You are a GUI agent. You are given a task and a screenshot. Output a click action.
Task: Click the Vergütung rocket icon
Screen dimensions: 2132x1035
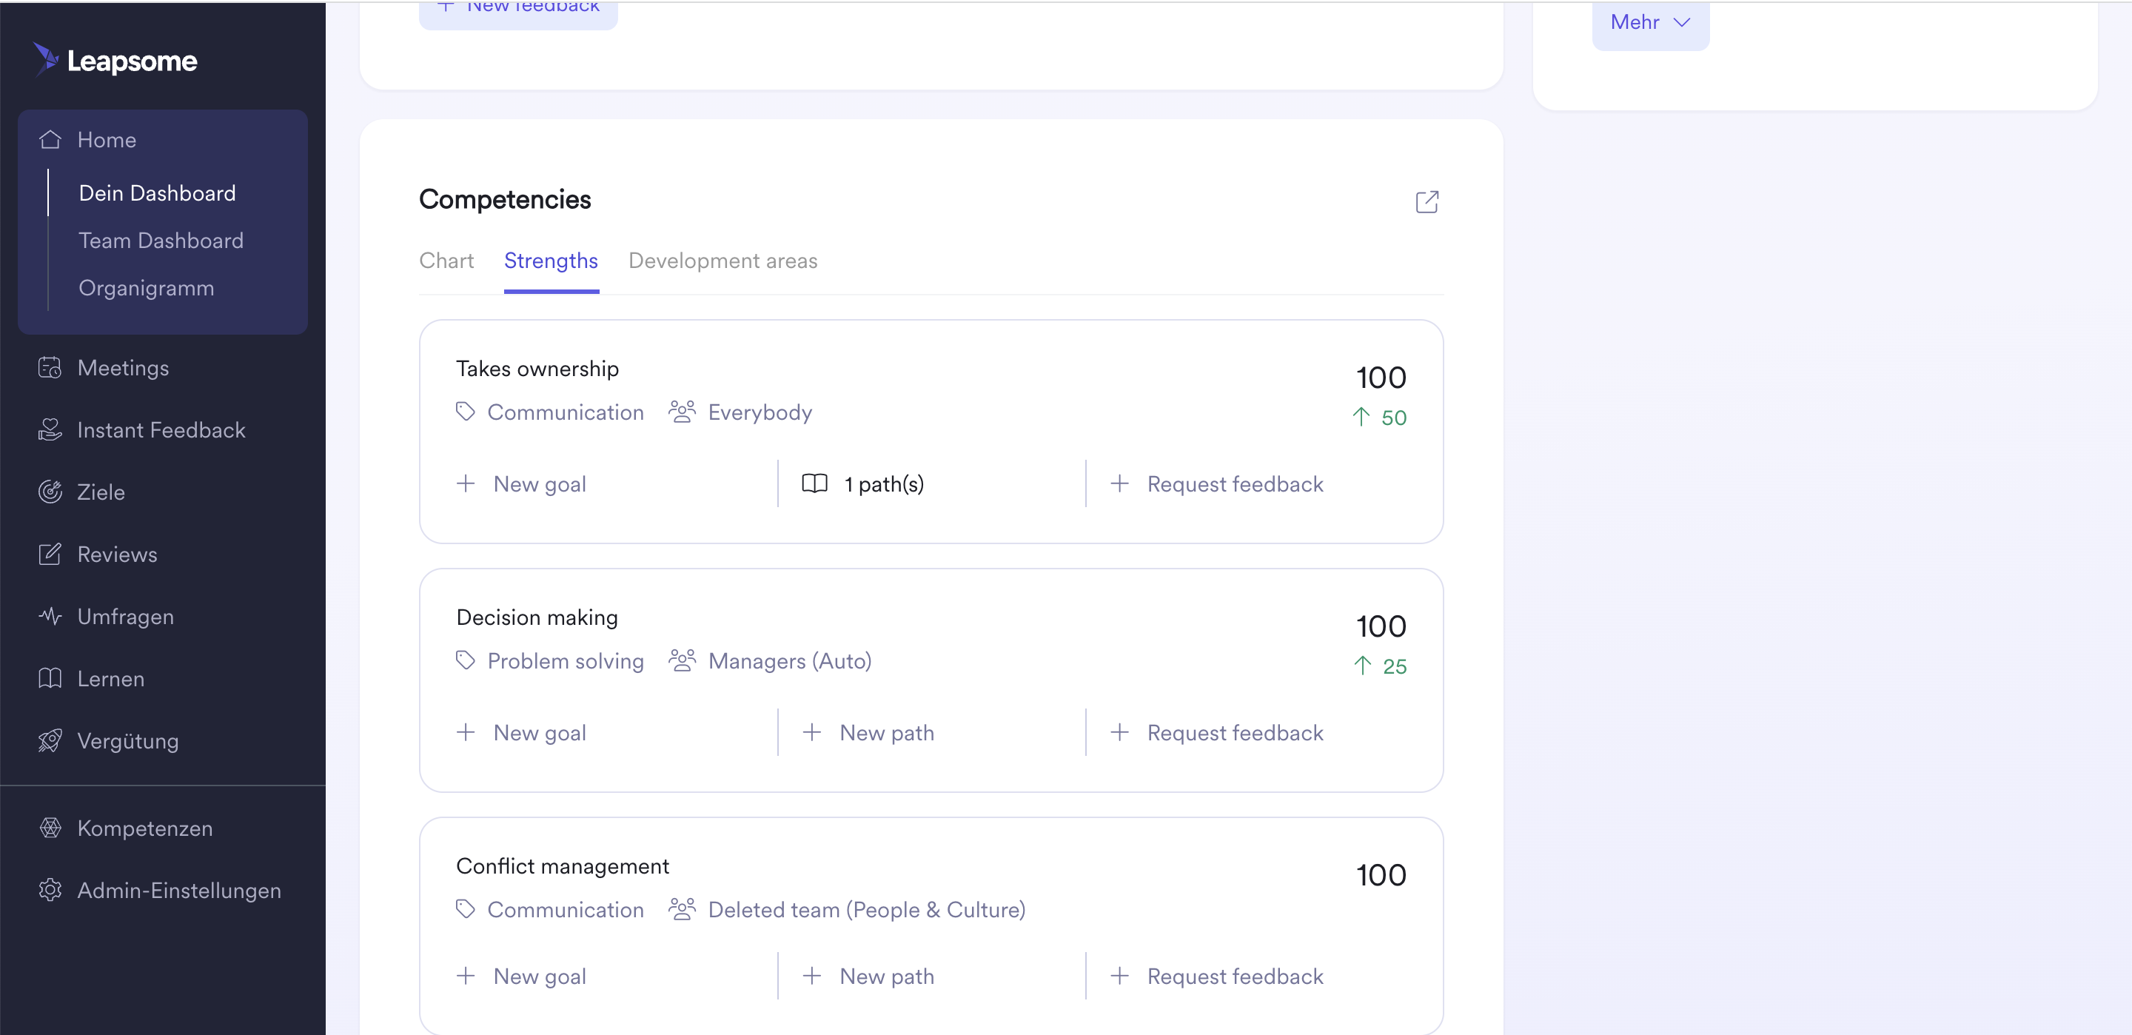50,740
